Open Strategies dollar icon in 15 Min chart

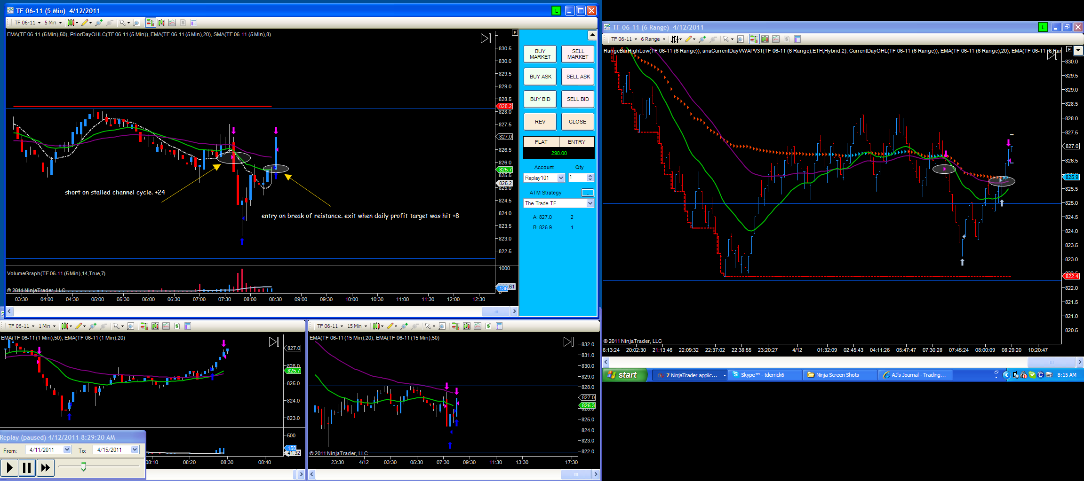pos(488,326)
